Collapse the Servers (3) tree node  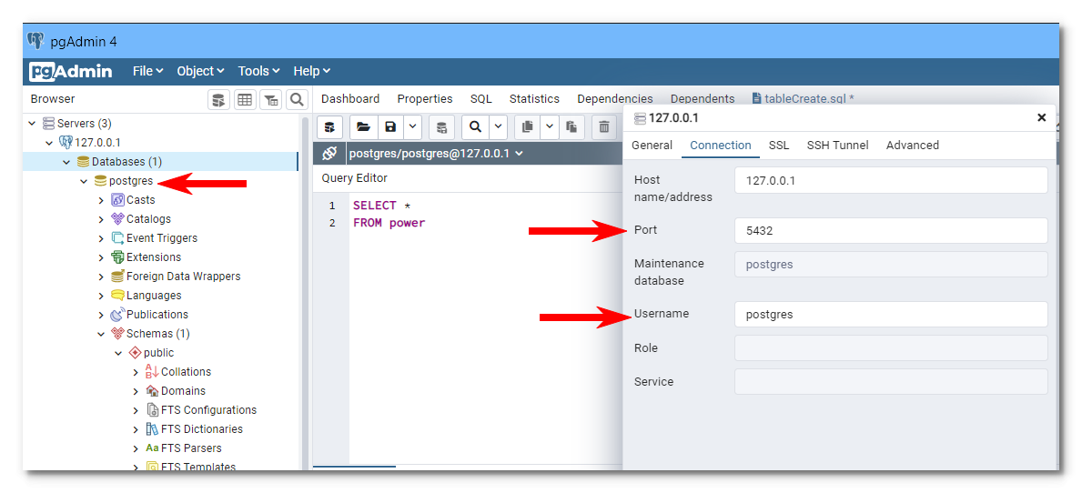click(32, 124)
